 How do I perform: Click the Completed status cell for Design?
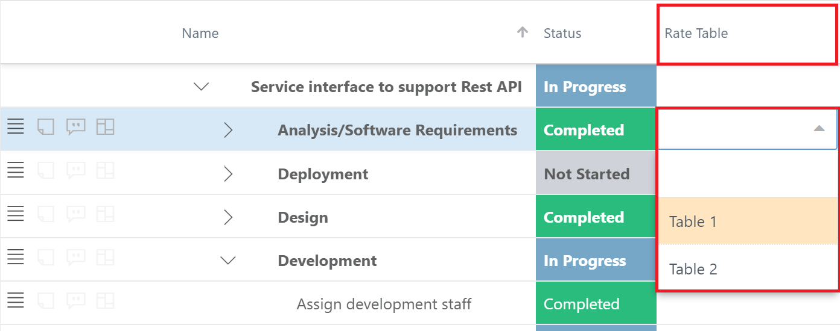(x=596, y=217)
